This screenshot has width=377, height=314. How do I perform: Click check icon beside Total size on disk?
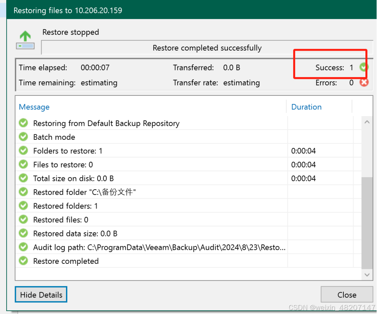[23, 178]
